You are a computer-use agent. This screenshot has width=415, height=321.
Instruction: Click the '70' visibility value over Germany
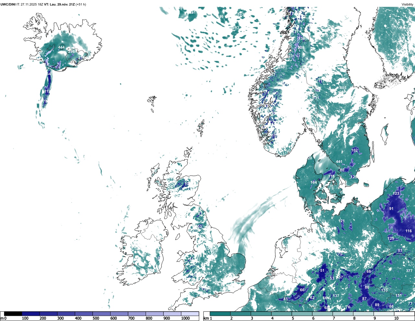coord(340,254)
